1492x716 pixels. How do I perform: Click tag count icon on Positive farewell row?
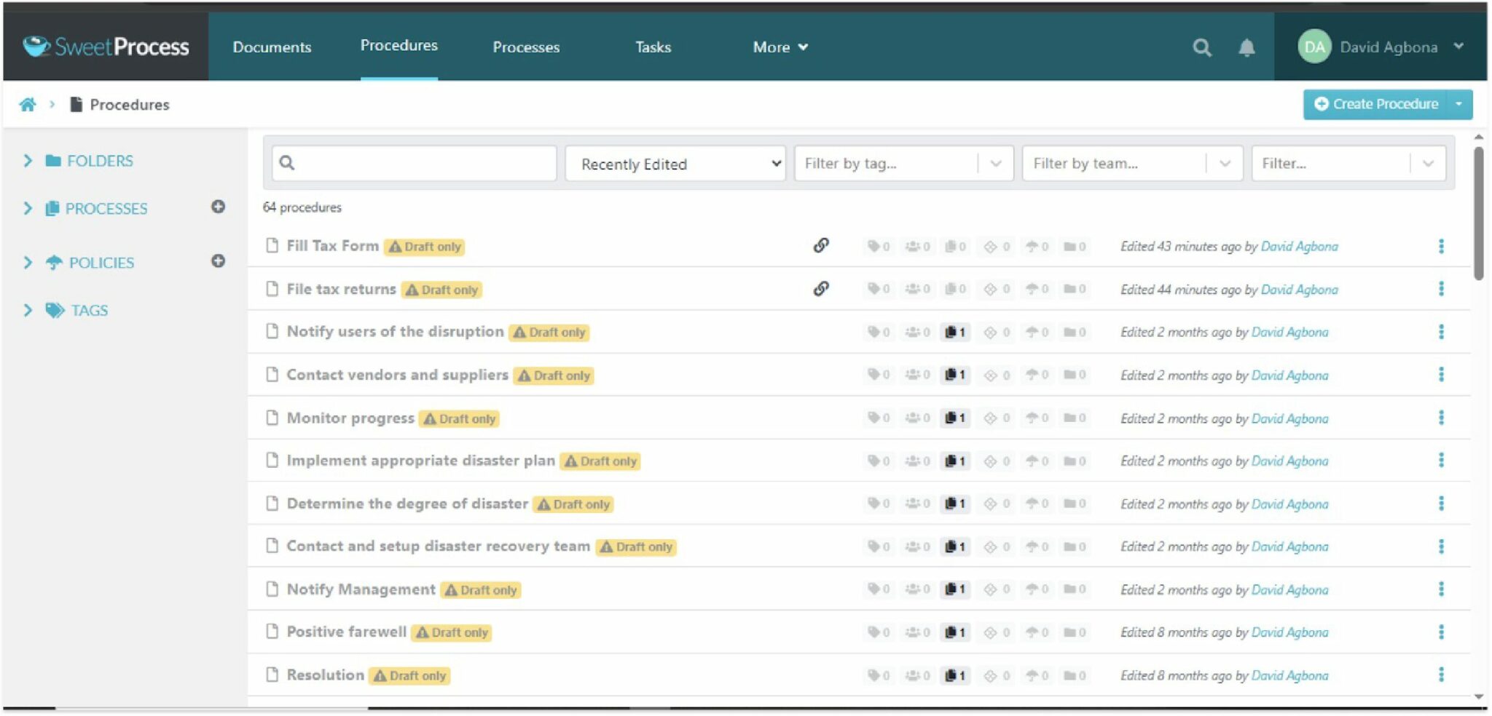[x=878, y=632]
